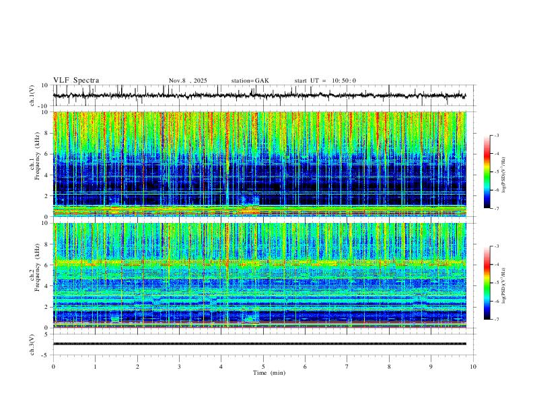Viewport: 533px width, 411px height.
Task: Click the ch.1 voltage waveform trace
Action: click(x=260, y=95)
